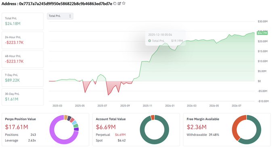The height and width of the screenshot is (148, 274).
Task: Click the $17.61M Perps Position Value
Action: (17, 127)
